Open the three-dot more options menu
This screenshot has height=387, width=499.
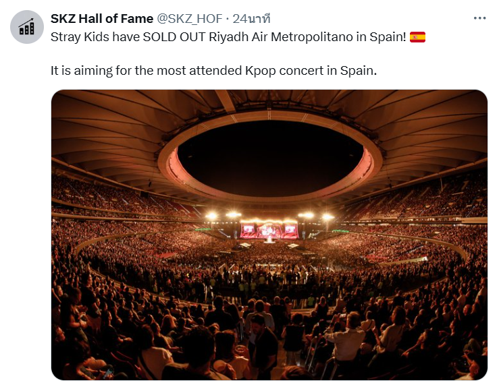coord(479,18)
